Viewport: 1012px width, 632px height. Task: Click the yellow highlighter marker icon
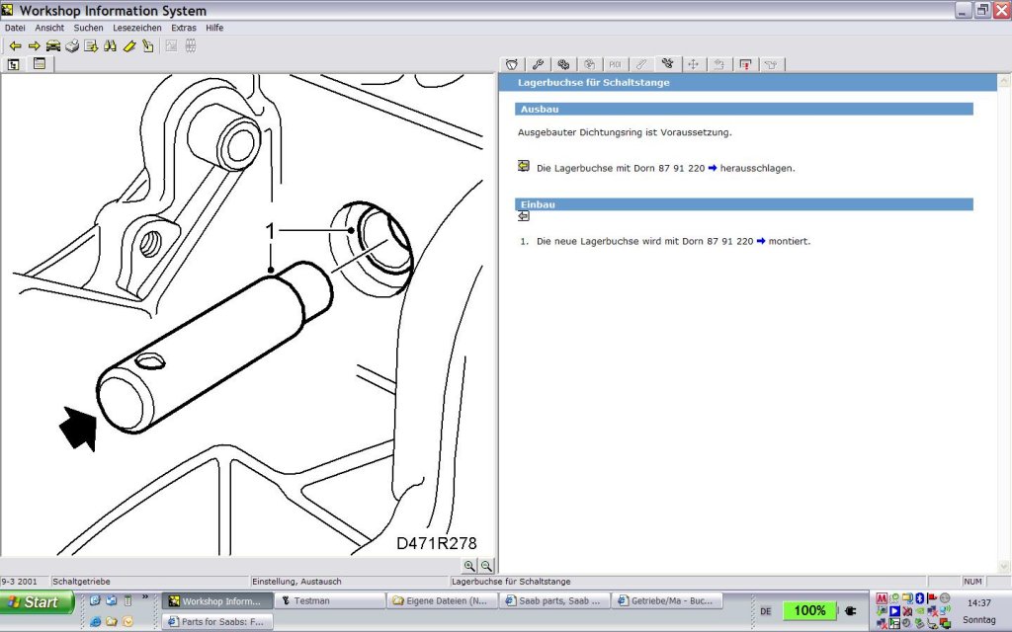click(x=129, y=46)
